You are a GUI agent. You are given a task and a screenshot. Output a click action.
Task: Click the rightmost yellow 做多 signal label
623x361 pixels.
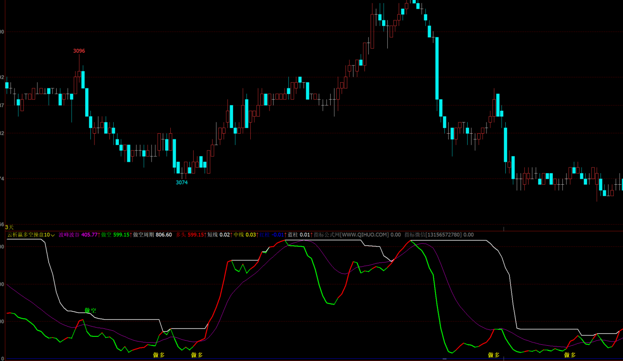570,355
